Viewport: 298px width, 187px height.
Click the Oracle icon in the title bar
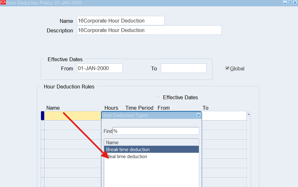pos(3,3)
